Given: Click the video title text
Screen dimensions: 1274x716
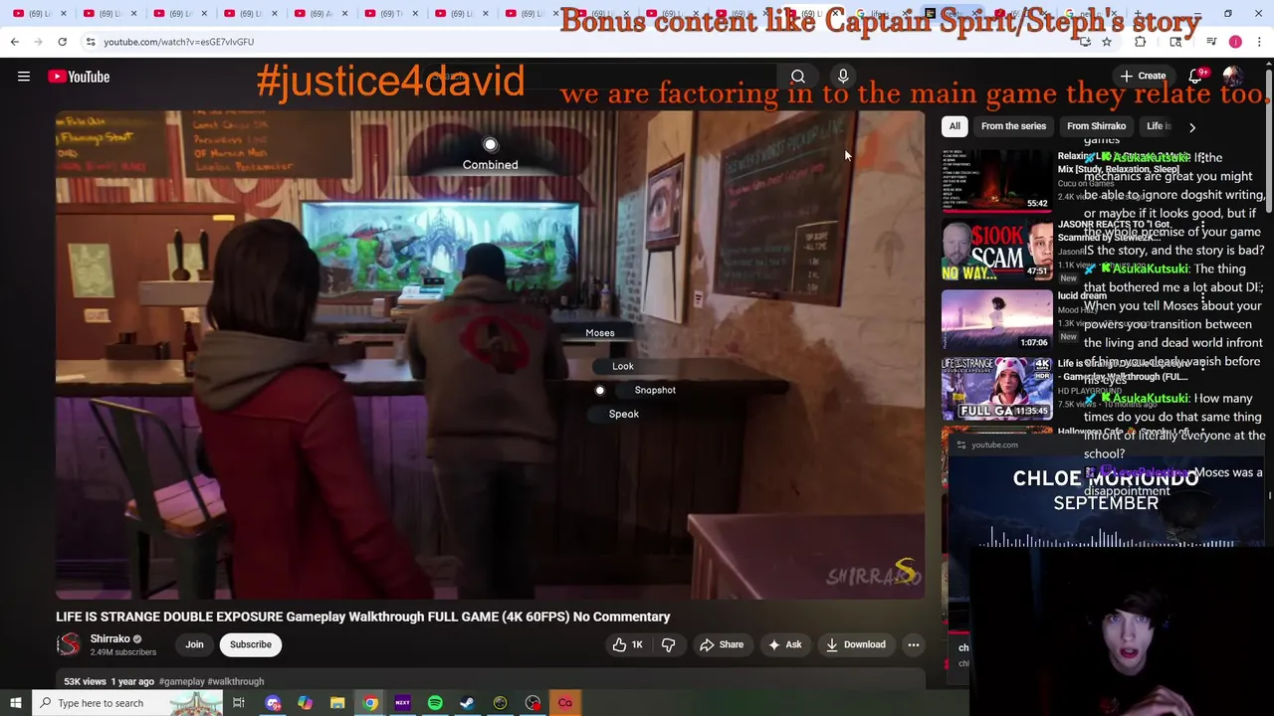Looking at the screenshot, I should point(363,617).
